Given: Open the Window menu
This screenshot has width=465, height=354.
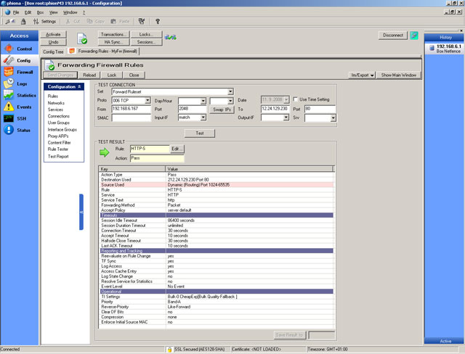Looking at the screenshot, I should (x=70, y=12).
